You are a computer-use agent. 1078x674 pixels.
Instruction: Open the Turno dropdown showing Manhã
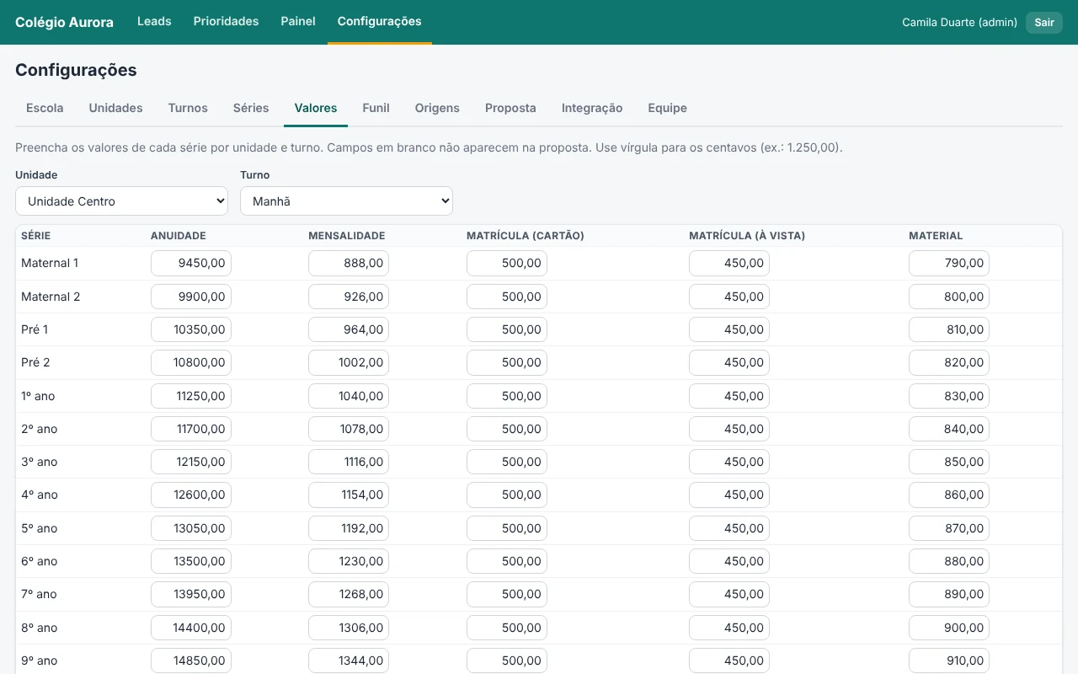(x=346, y=201)
